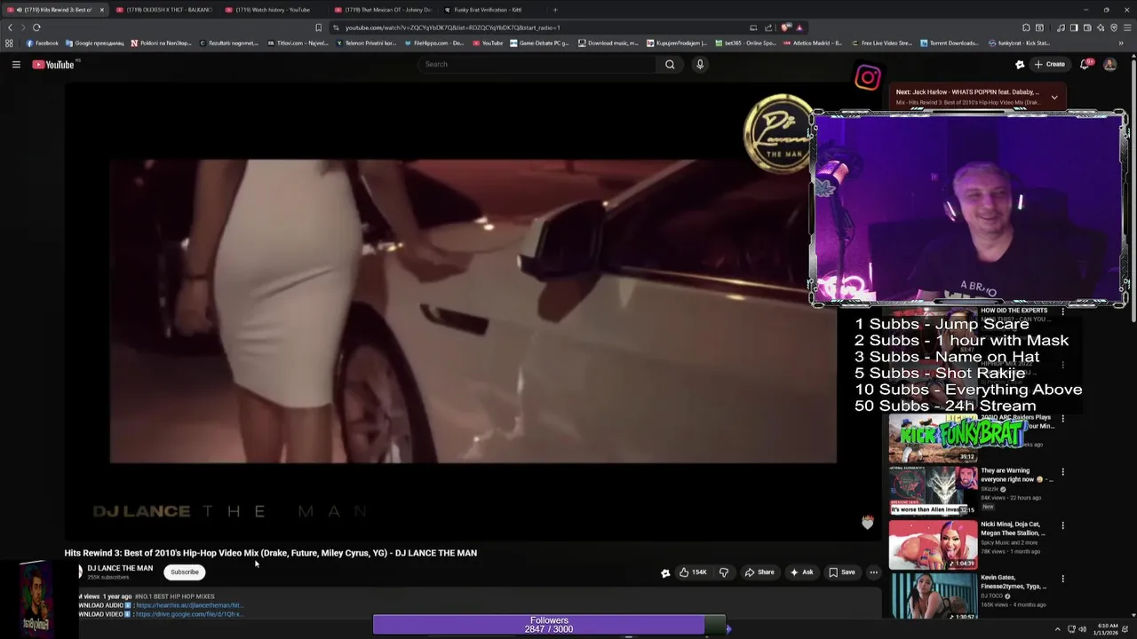Open the drive.google.com download video link

pos(188,614)
